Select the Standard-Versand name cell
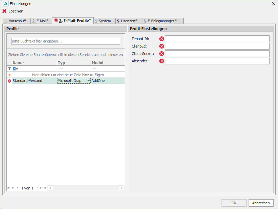 (x=34, y=81)
